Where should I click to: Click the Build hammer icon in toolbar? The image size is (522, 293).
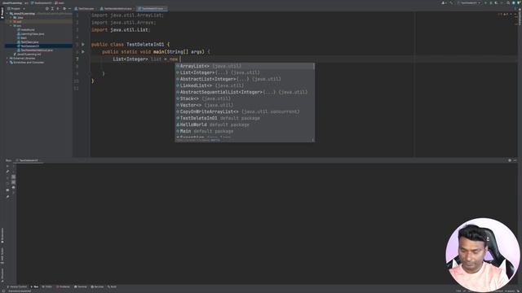click(452, 3)
